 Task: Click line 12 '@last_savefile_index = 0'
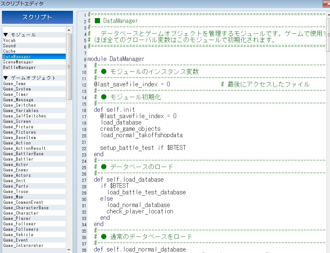click(132, 84)
